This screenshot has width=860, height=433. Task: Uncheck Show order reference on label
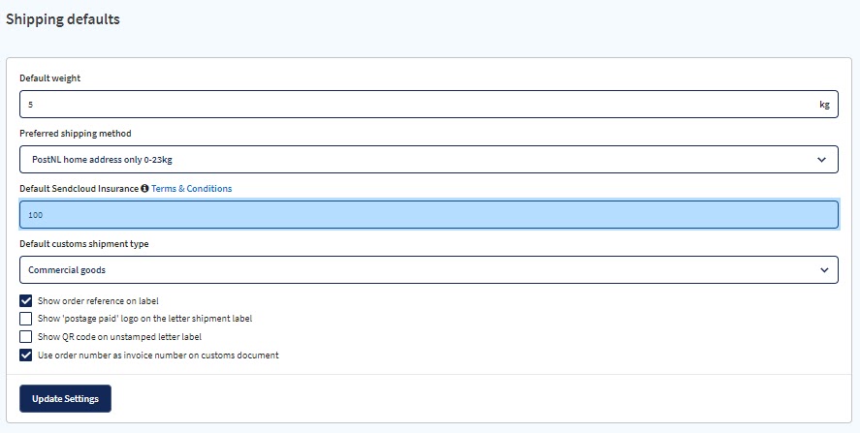26,301
